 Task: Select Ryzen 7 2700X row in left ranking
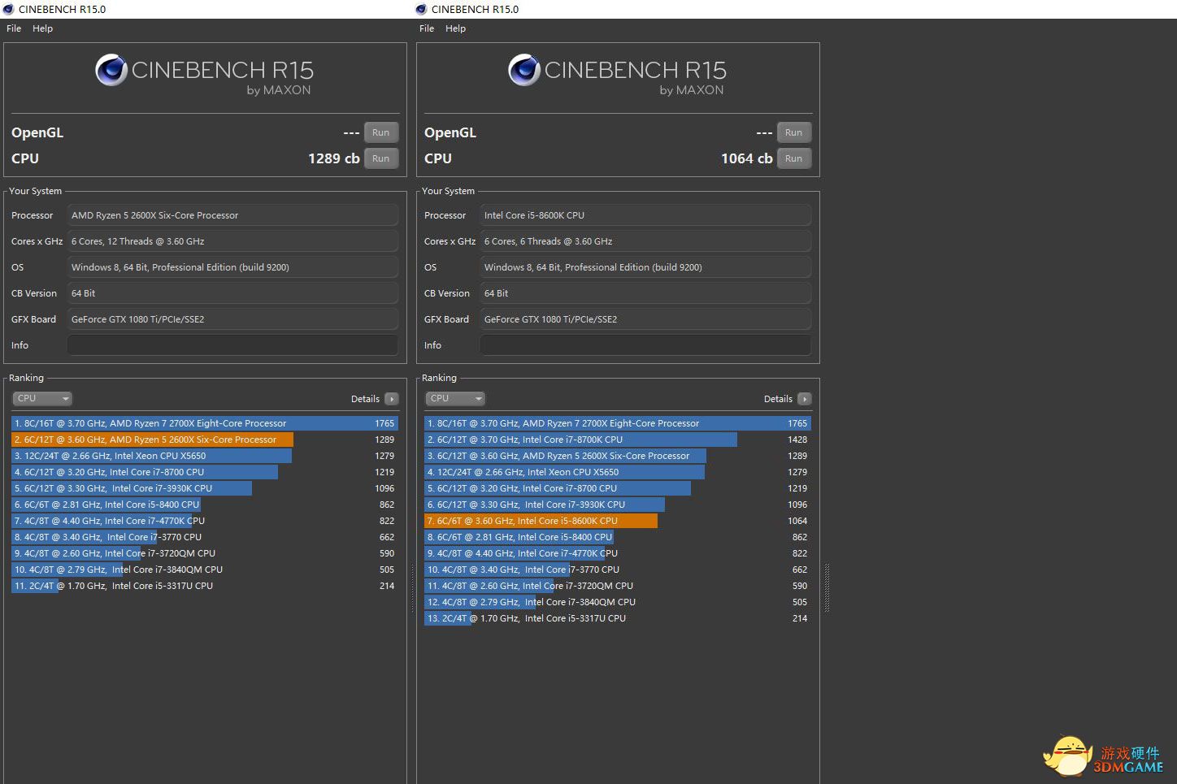tap(204, 423)
